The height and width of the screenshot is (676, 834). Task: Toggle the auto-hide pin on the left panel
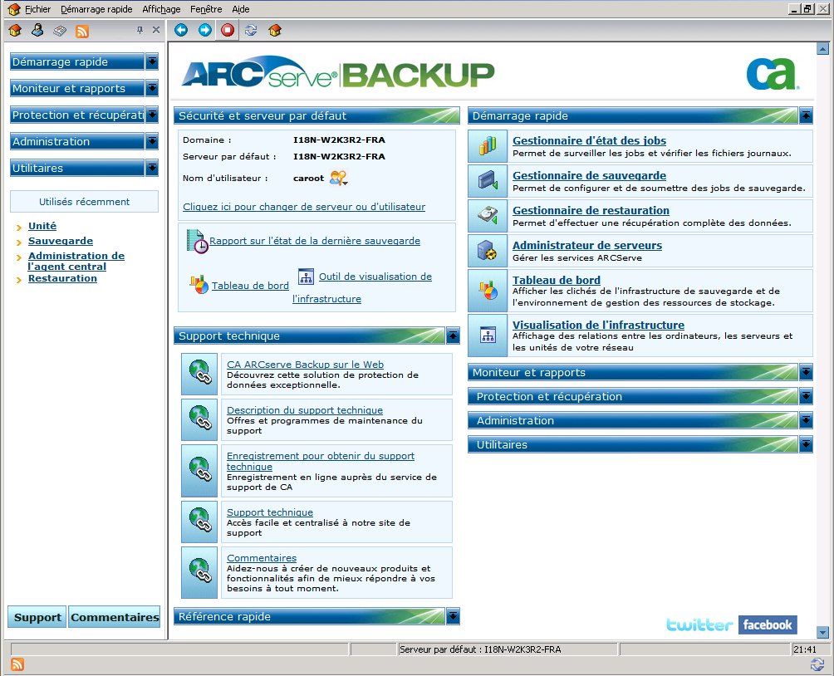141,30
